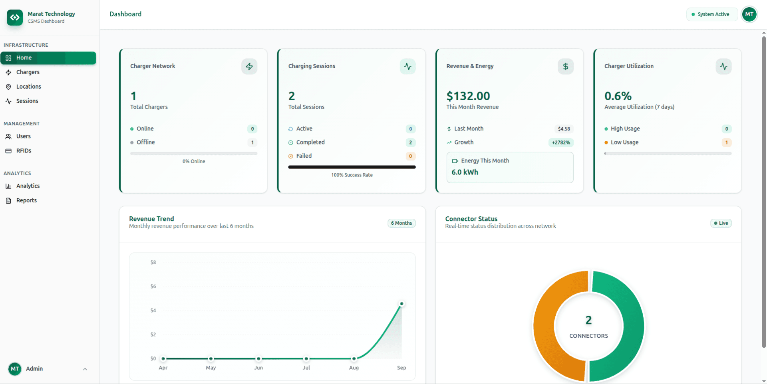Click the green segment of connector donut
The height and width of the screenshot is (384, 767).
633,327
